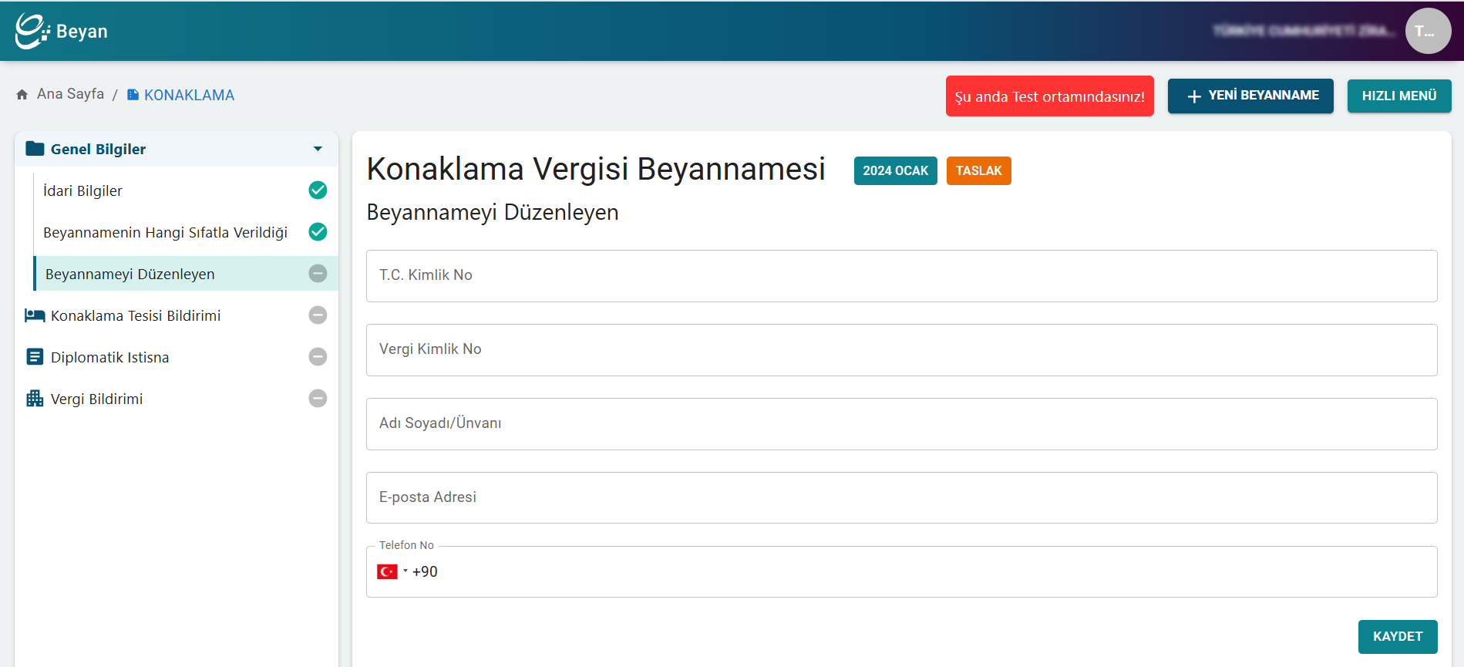Click grey status icon beside Vergi Bildirimi
Image resolution: width=1464 pixels, height=667 pixels.
click(x=318, y=399)
